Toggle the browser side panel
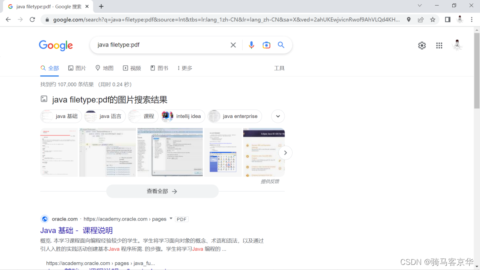The image size is (480, 270). (x=448, y=20)
